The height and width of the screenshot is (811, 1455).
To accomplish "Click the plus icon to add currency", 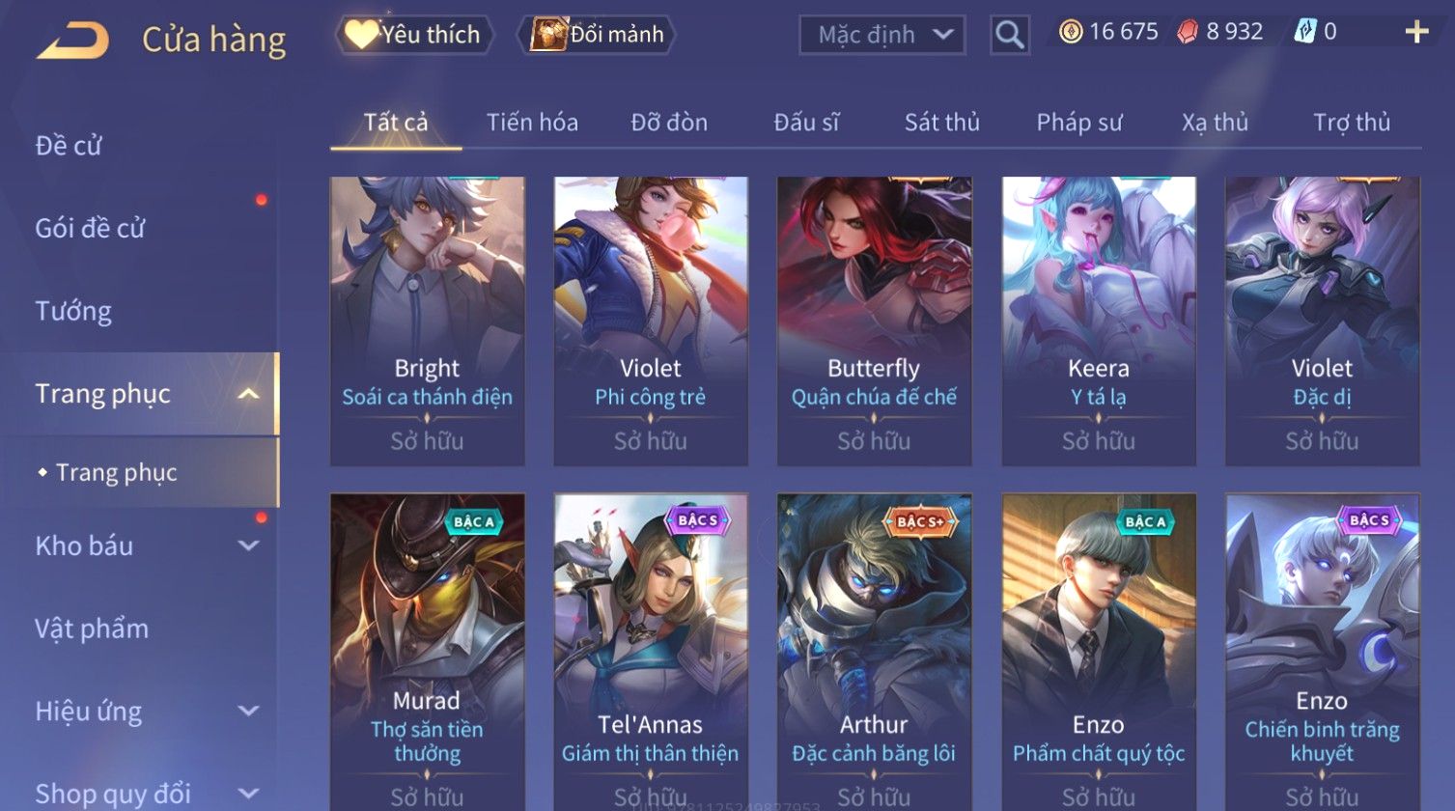I will [x=1416, y=33].
